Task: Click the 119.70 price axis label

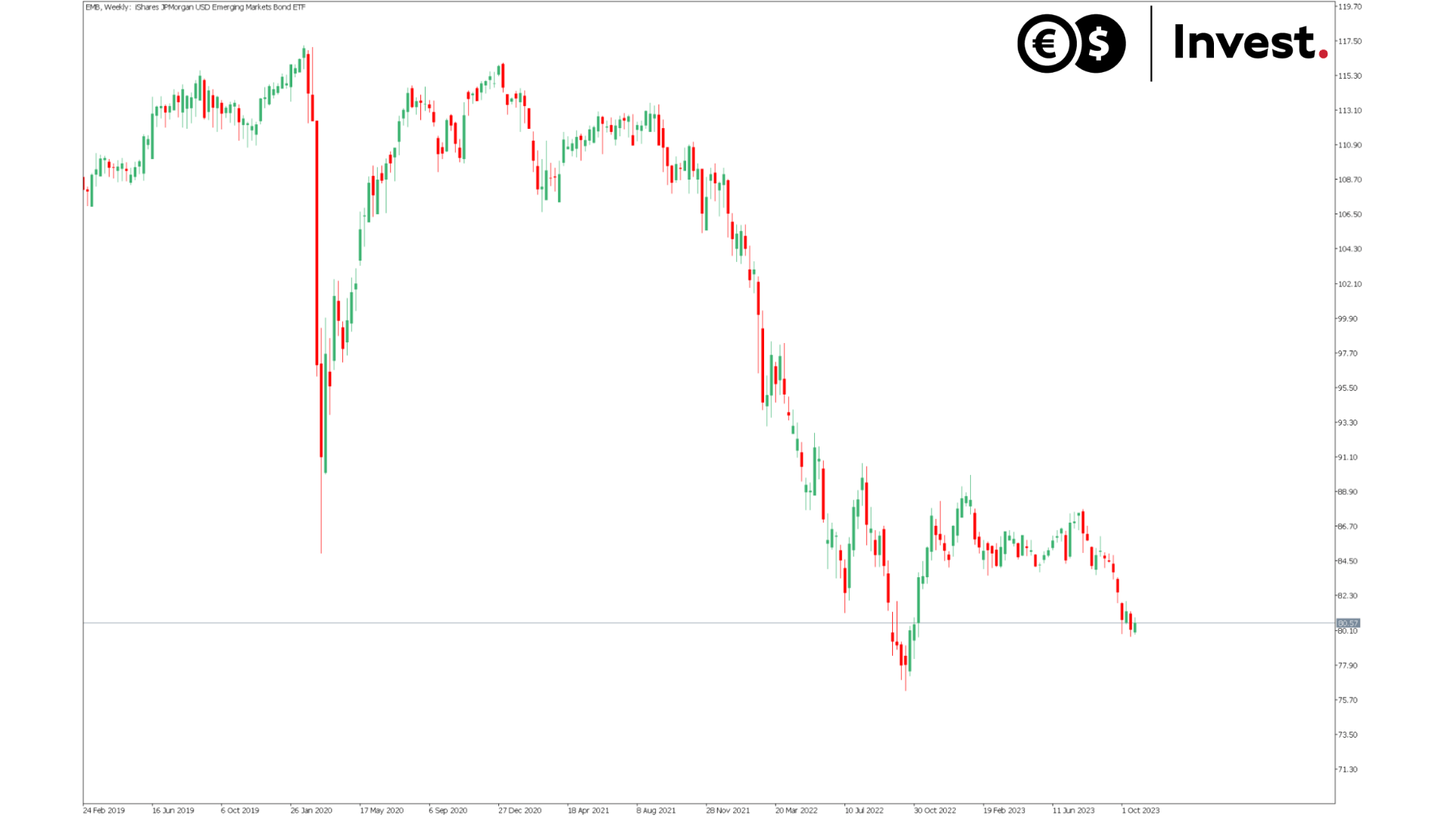Action: [1349, 7]
